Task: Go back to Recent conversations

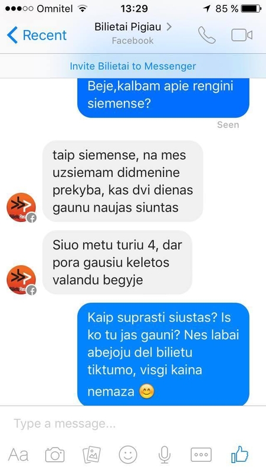Action: tap(37, 35)
